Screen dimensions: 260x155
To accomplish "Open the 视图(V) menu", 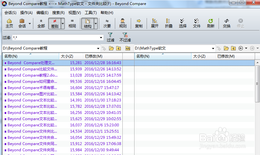I will (75, 13).
